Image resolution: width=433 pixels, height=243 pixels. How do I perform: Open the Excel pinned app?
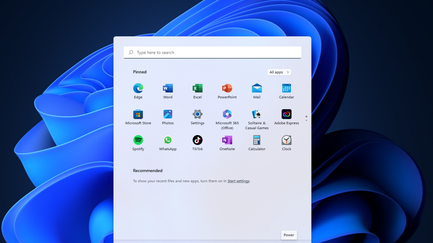click(197, 91)
